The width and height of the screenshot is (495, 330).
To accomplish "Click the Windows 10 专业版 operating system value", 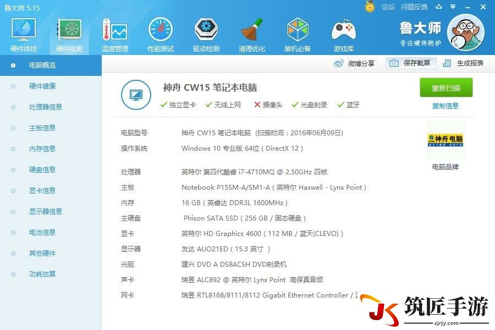I will 242,148.
